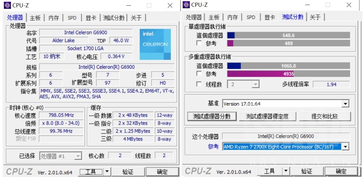Click the 修订 H0 value
Viewport: 363px width, 177px height.
pos(163,83)
